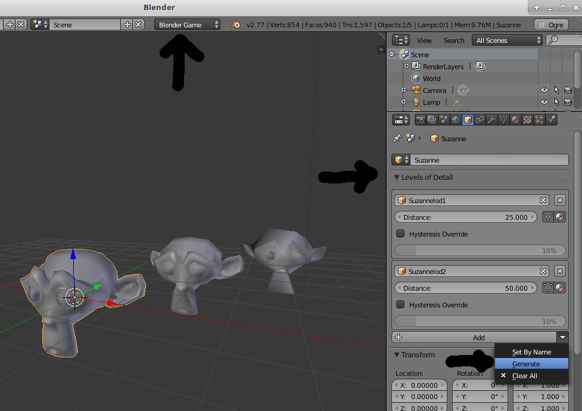The image size is (582, 411).
Task: Expand the Camera tree item
Action: 404,90
